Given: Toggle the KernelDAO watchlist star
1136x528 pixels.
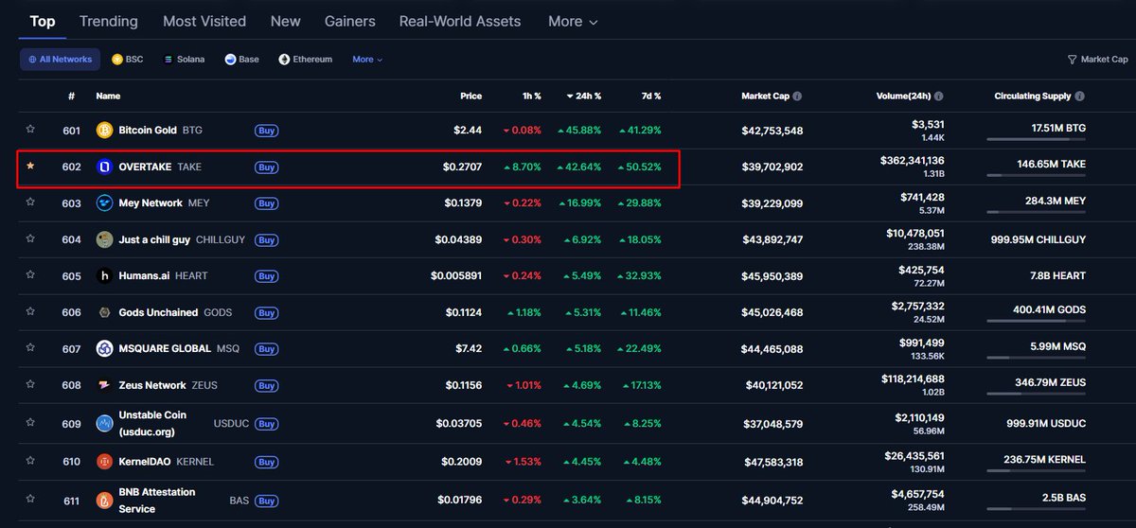Looking at the screenshot, I should pyautogui.click(x=30, y=461).
